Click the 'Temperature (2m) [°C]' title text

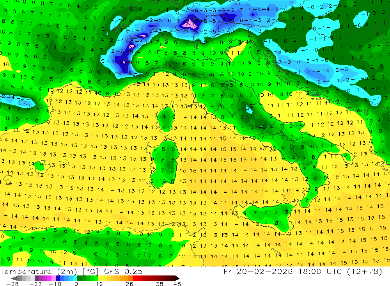[49, 271]
